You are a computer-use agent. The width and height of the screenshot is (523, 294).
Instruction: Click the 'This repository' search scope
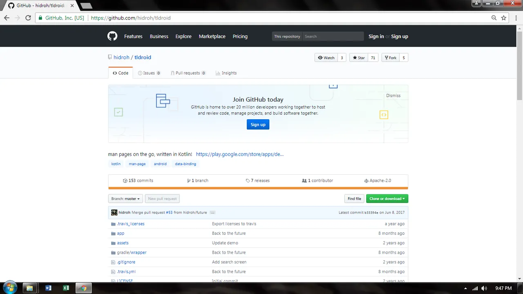click(x=287, y=36)
